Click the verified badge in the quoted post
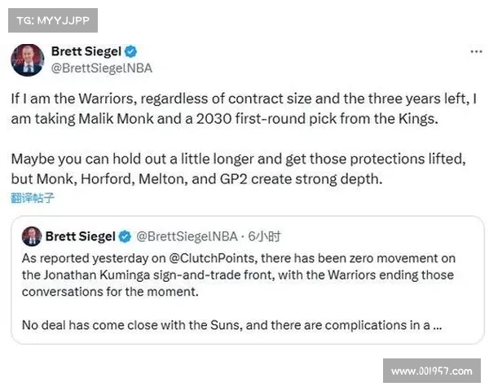The height and width of the screenshot is (391, 489). click(126, 237)
